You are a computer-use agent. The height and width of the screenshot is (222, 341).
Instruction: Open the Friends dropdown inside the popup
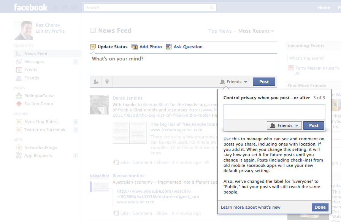click(285, 125)
